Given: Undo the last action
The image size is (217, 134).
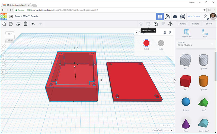Looking at the screenshot, I should (33, 24).
